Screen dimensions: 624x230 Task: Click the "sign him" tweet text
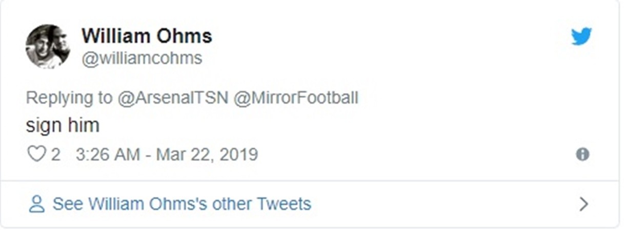pos(63,125)
